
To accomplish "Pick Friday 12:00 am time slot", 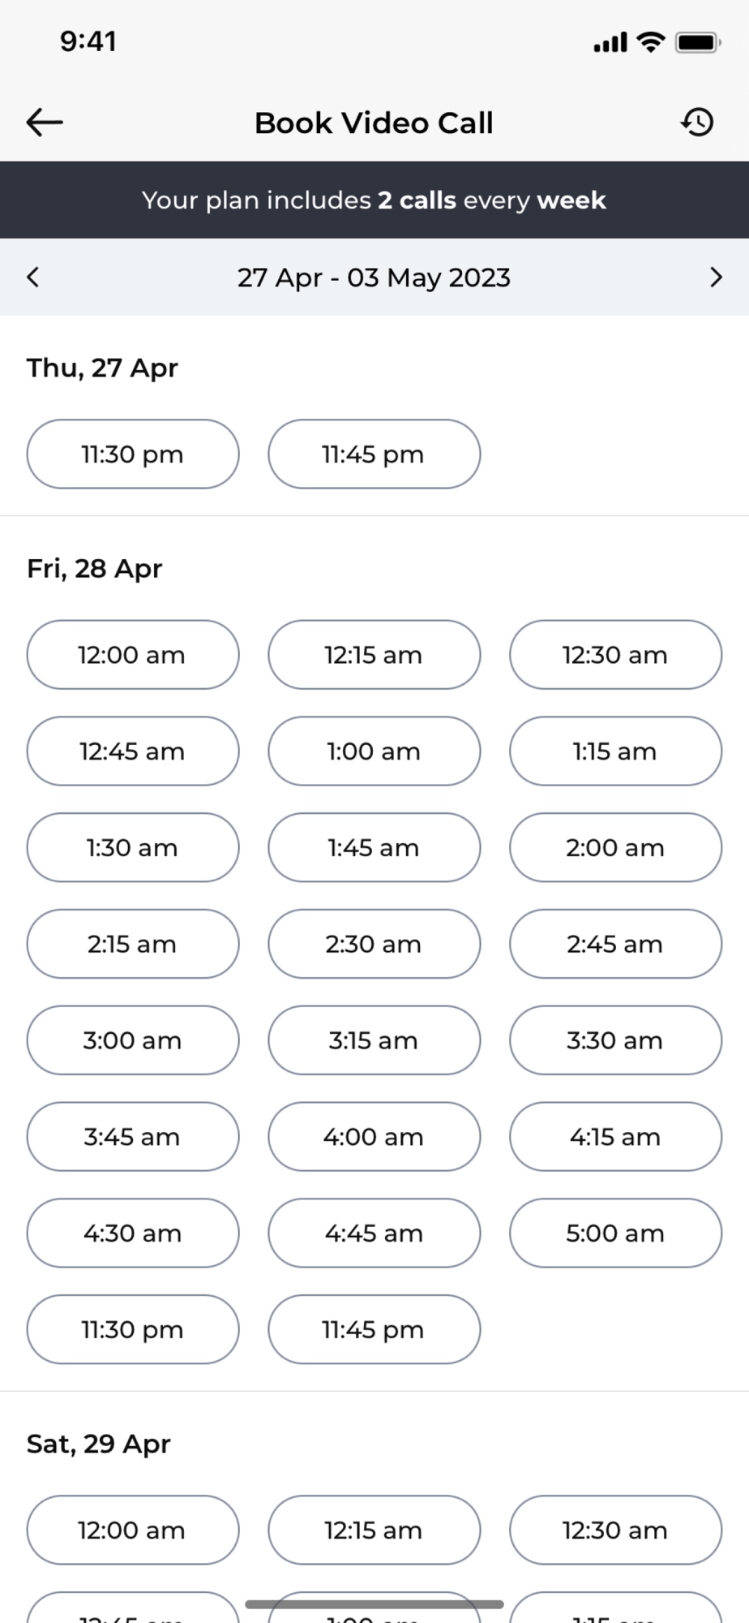I will [133, 655].
